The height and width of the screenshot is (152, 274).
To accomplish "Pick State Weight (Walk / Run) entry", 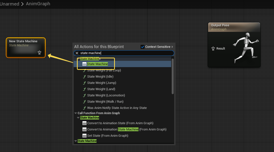I will (105, 102).
